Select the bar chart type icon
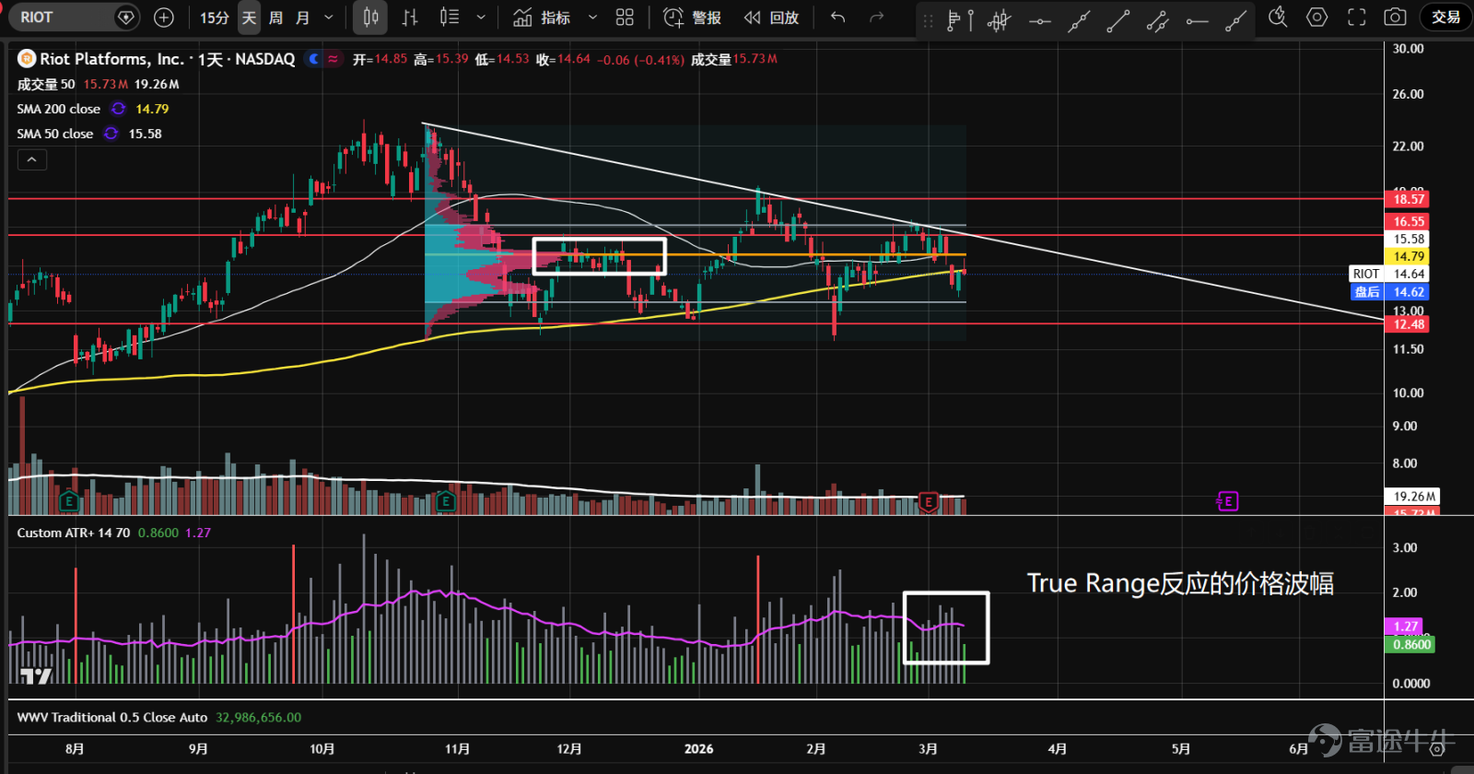1474x774 pixels. tap(410, 18)
